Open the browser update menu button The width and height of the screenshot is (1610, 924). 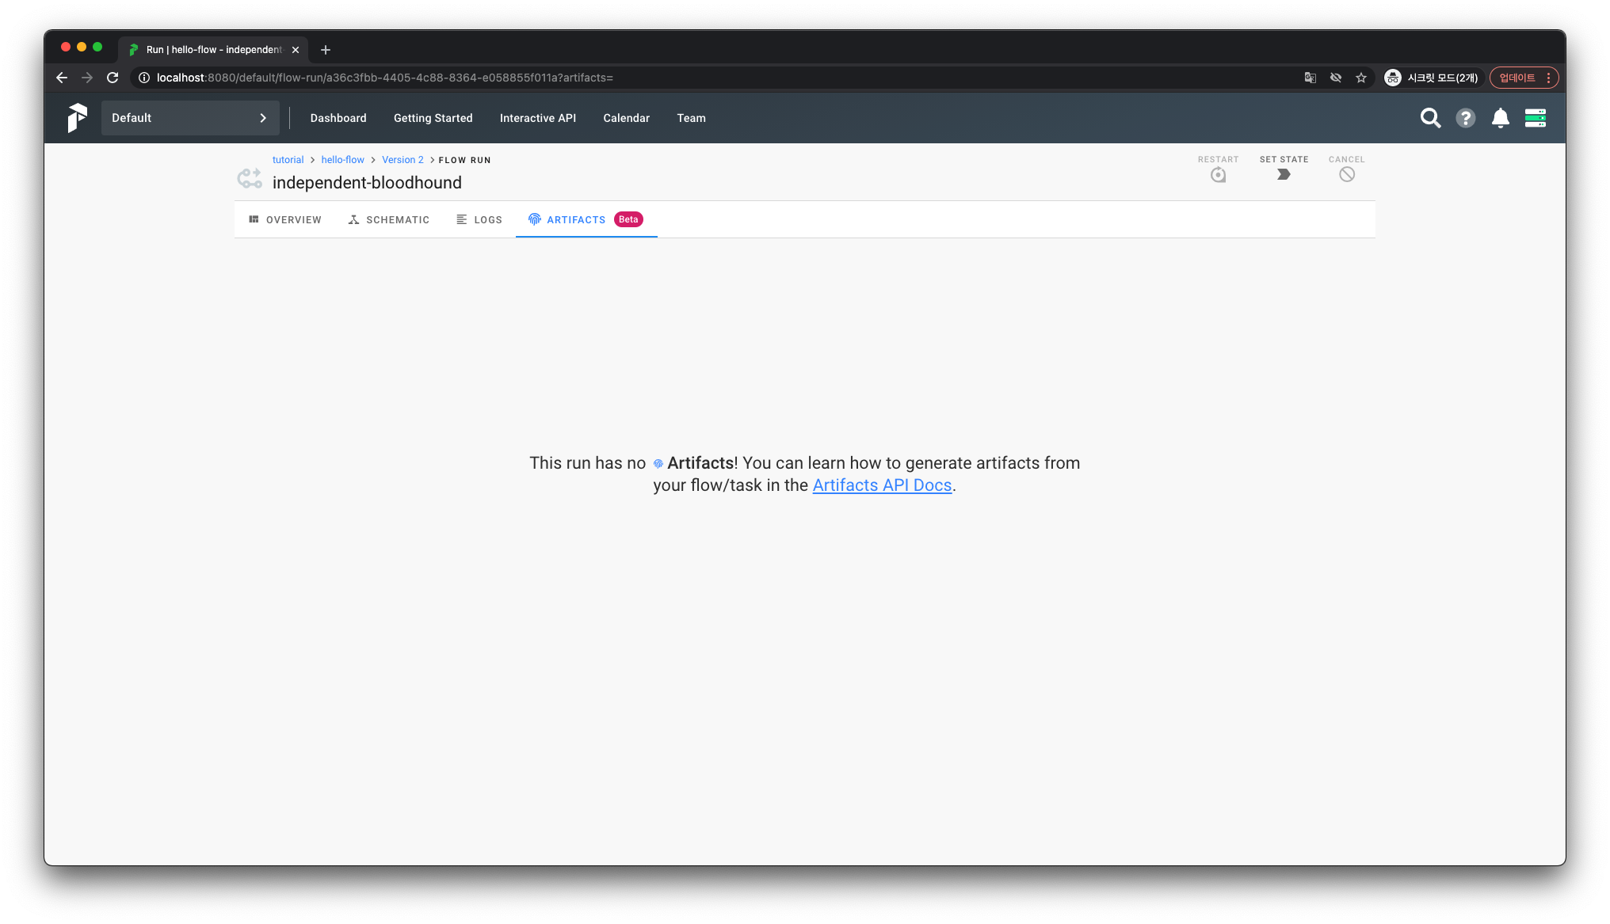click(x=1524, y=78)
